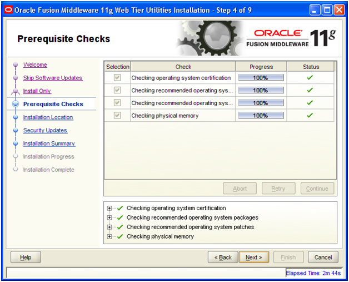The image size is (349, 282).
Task: Open Help for the installer
Action: (26, 258)
